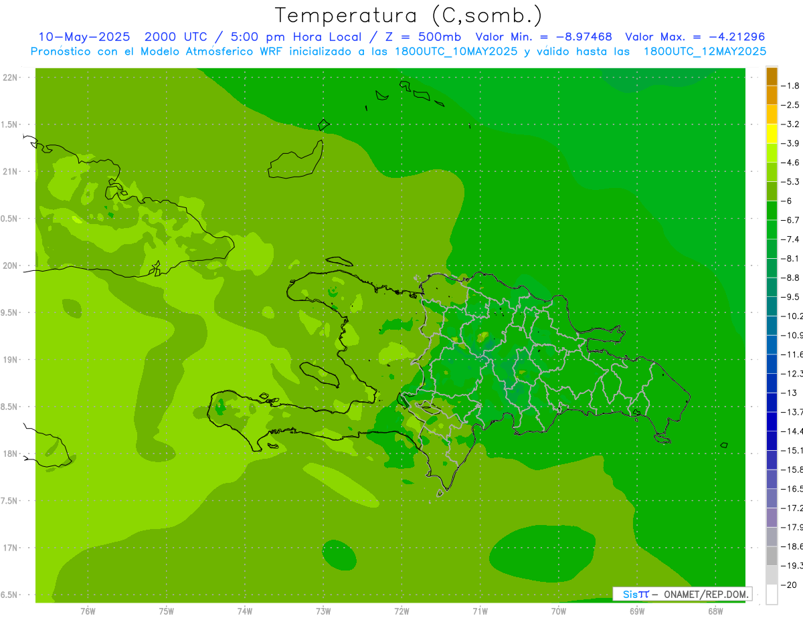Click the 75W longitude axis label

(x=167, y=611)
